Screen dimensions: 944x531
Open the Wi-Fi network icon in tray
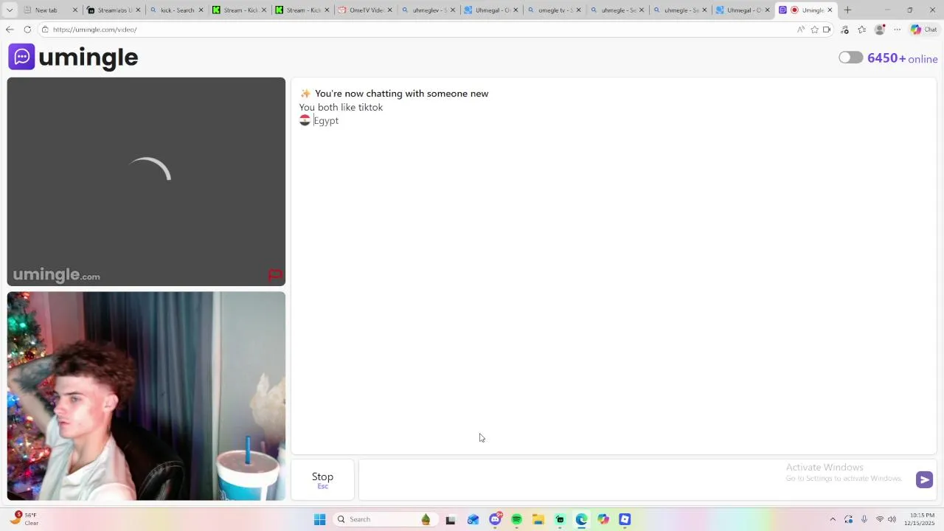[x=879, y=519]
